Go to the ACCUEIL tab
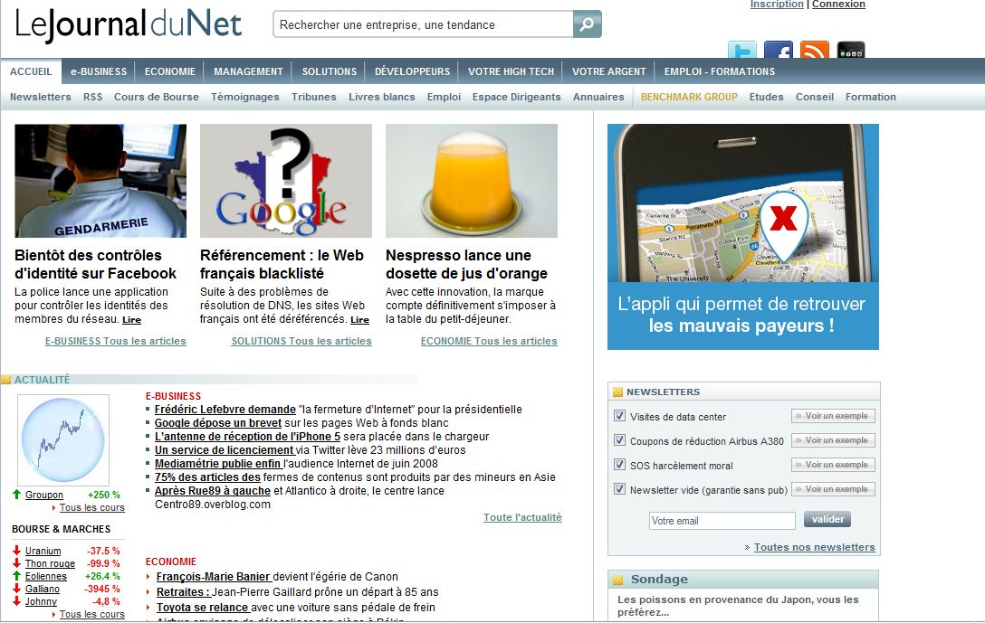Viewport: 985px width, 623px height. pos(31,71)
